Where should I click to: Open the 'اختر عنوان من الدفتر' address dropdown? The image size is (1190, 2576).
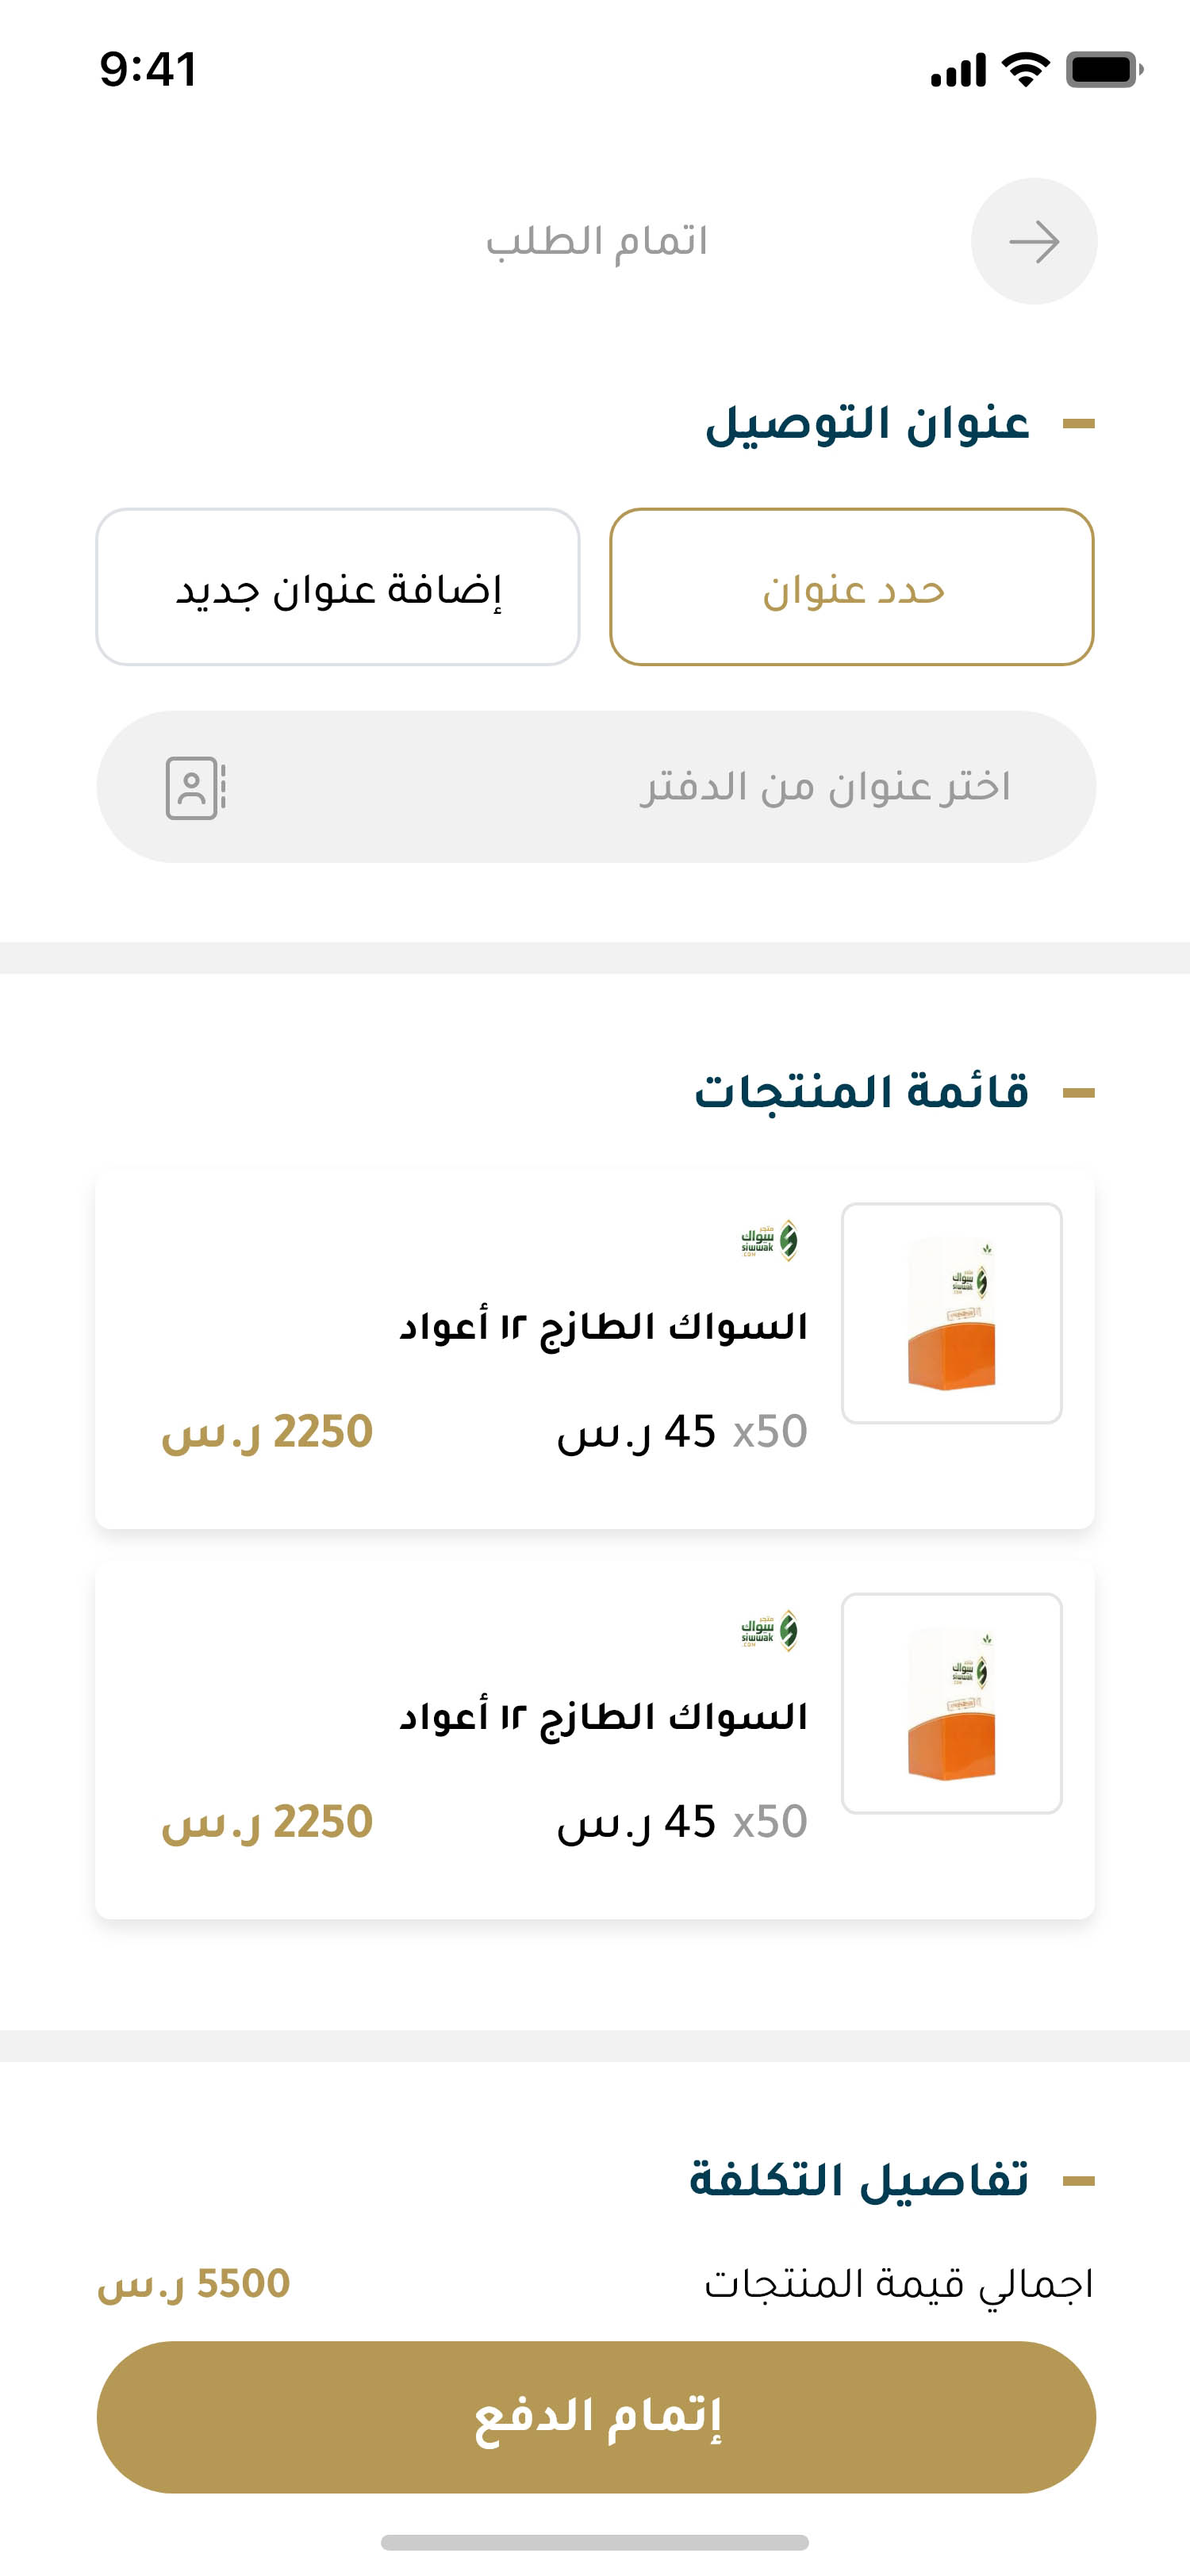[x=596, y=787]
